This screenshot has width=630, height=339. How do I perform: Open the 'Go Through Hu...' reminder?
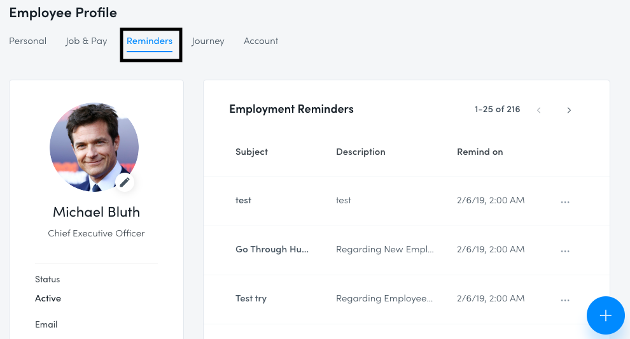[407, 250]
